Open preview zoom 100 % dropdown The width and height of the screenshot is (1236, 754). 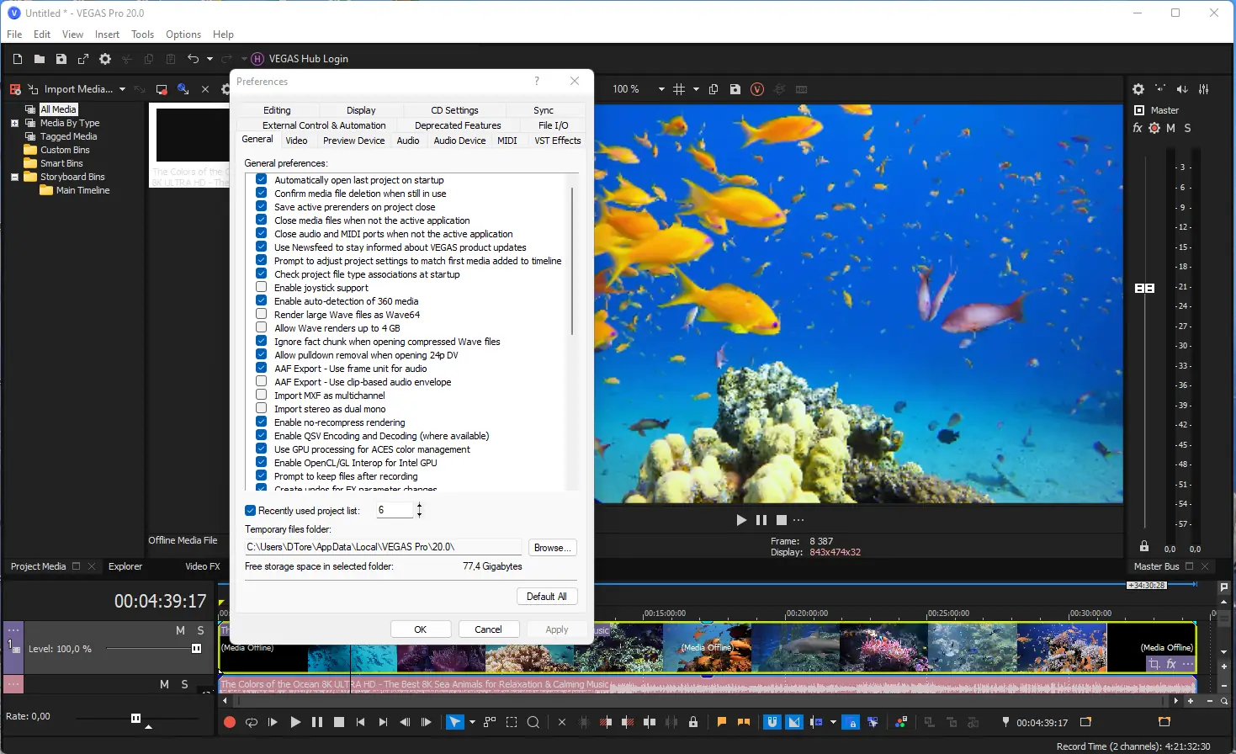point(661,89)
